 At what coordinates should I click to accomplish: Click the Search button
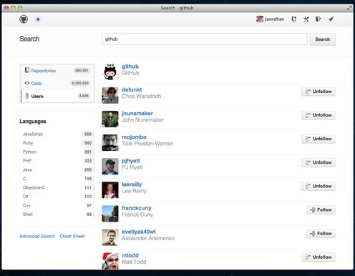pyautogui.click(x=322, y=39)
